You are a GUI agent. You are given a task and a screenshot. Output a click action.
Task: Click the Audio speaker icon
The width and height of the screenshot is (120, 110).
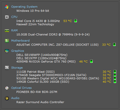tap(7, 98)
